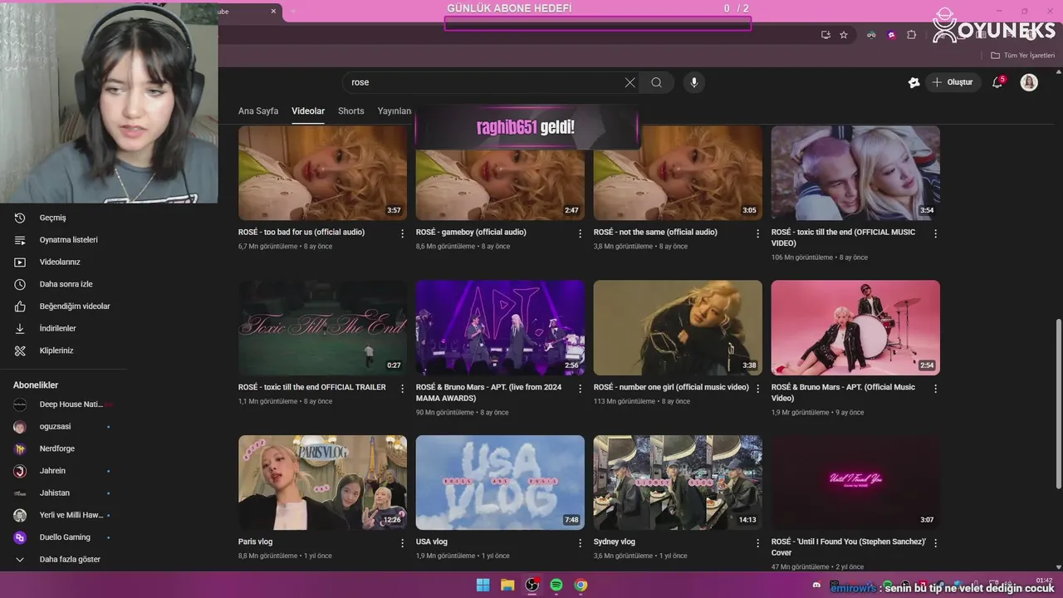Open options for APT. Official Music Video
1063x598 pixels.
pos(935,389)
